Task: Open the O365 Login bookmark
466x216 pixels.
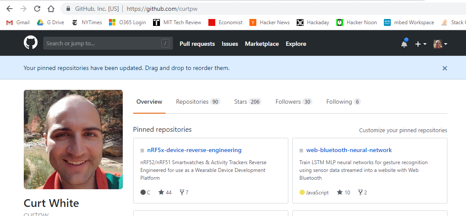Action: click(127, 22)
